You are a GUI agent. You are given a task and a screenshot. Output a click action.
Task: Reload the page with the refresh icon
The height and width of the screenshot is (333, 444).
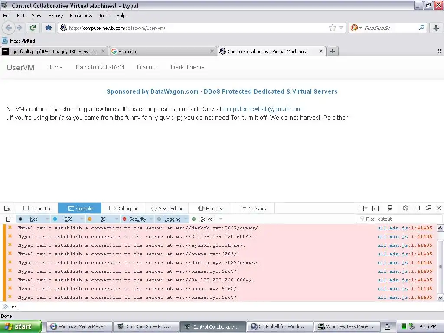tap(33, 28)
